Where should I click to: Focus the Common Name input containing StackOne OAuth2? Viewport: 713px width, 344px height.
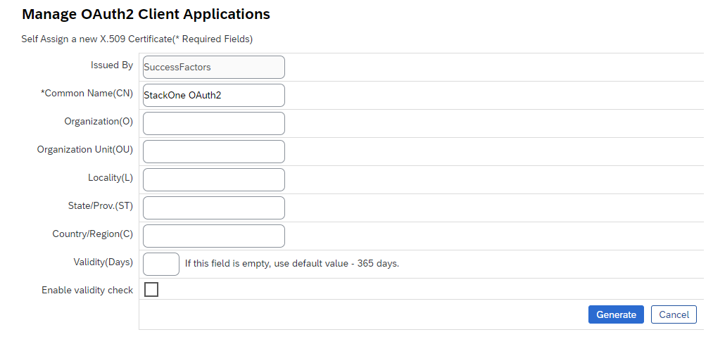tap(214, 95)
